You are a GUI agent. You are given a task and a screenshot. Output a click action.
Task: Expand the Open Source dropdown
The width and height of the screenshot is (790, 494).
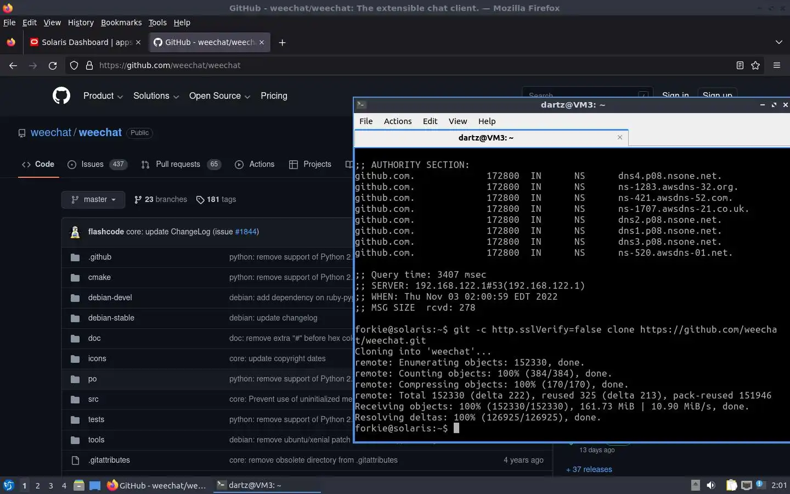(220, 96)
